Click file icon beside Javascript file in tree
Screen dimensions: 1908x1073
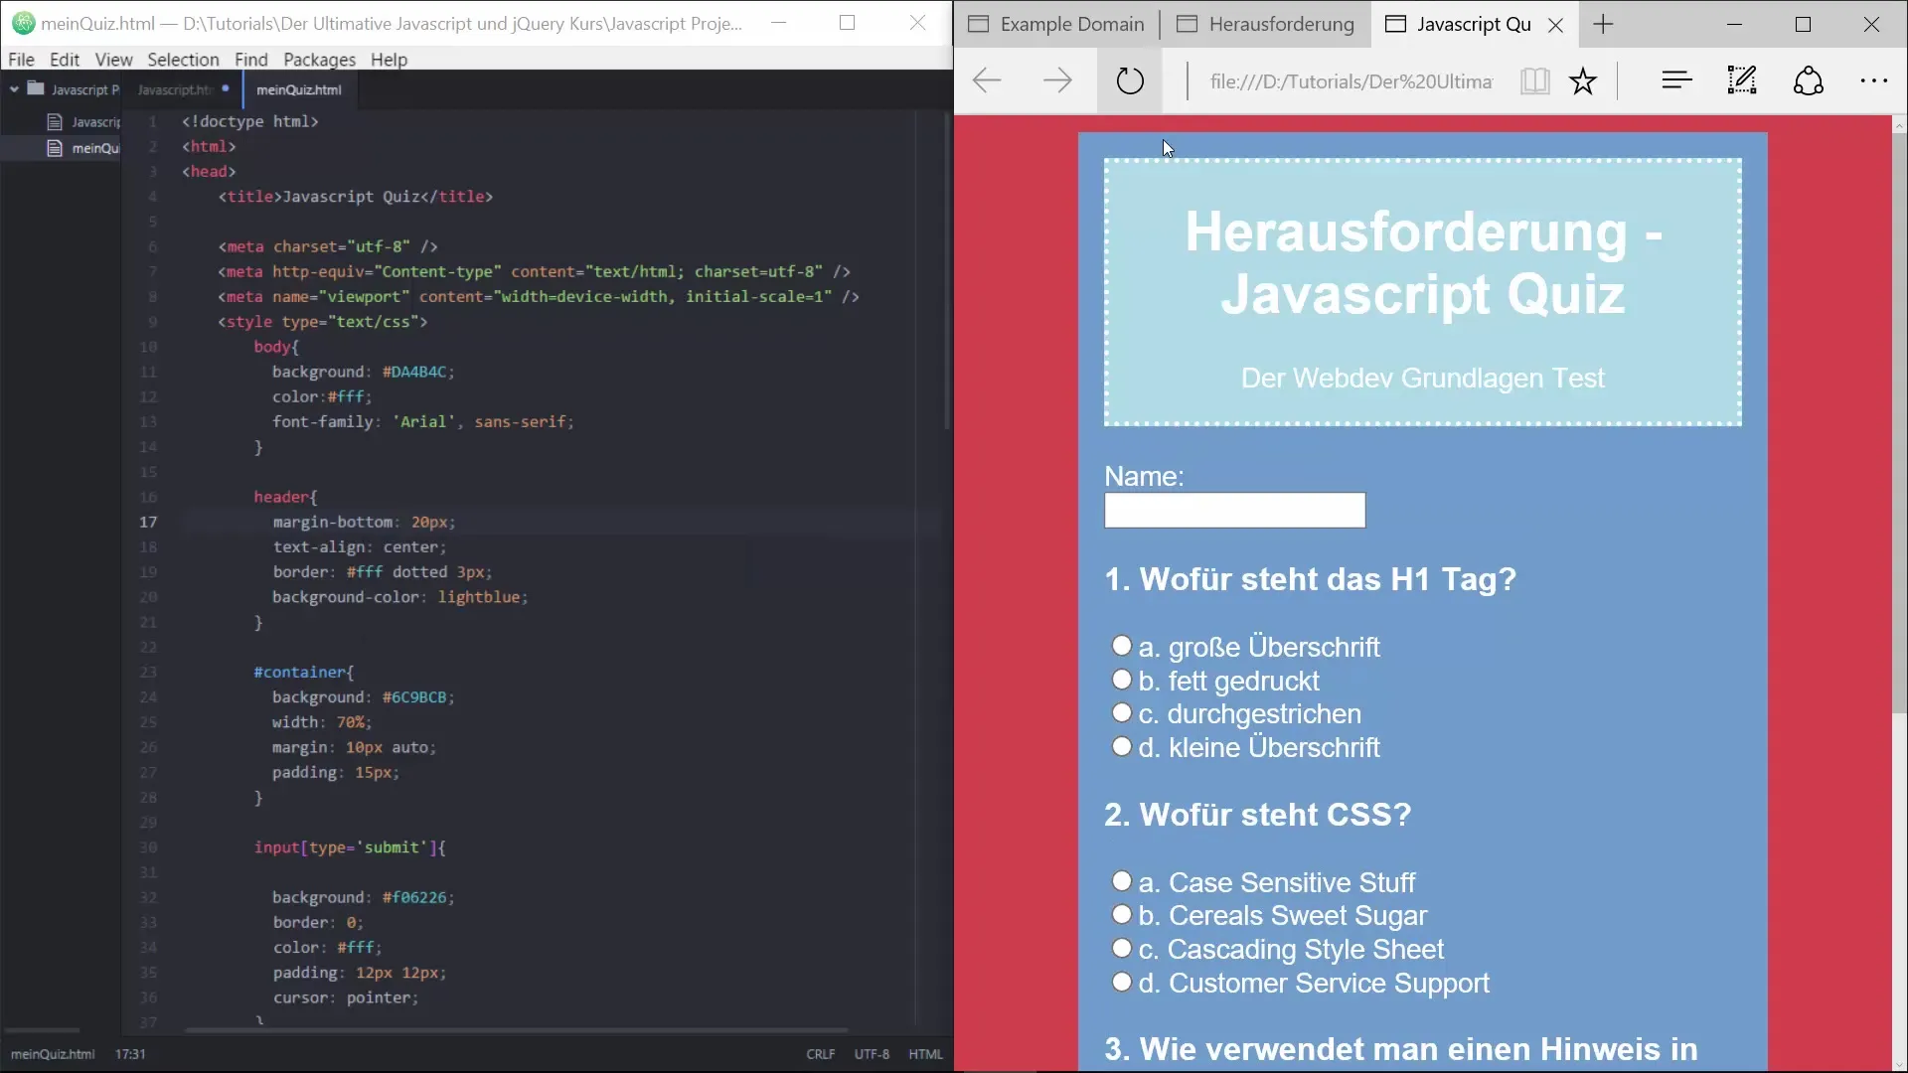pyautogui.click(x=55, y=121)
